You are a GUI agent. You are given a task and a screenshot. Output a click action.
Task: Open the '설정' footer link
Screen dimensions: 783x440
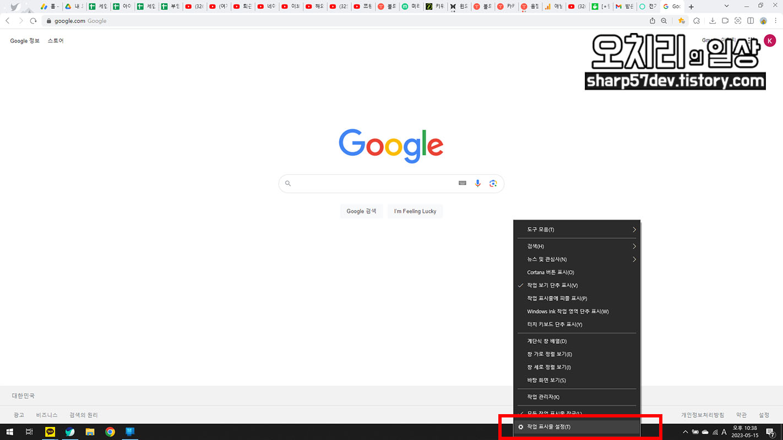tap(764, 415)
